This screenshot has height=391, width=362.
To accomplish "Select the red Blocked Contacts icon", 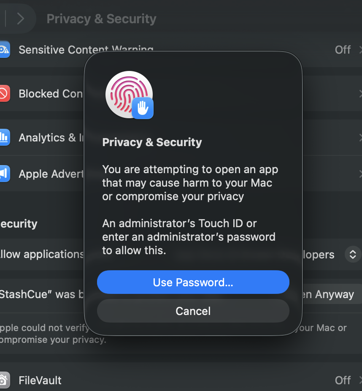I will [x=5, y=93].
